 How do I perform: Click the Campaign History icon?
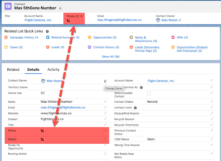click(x=6, y=38)
